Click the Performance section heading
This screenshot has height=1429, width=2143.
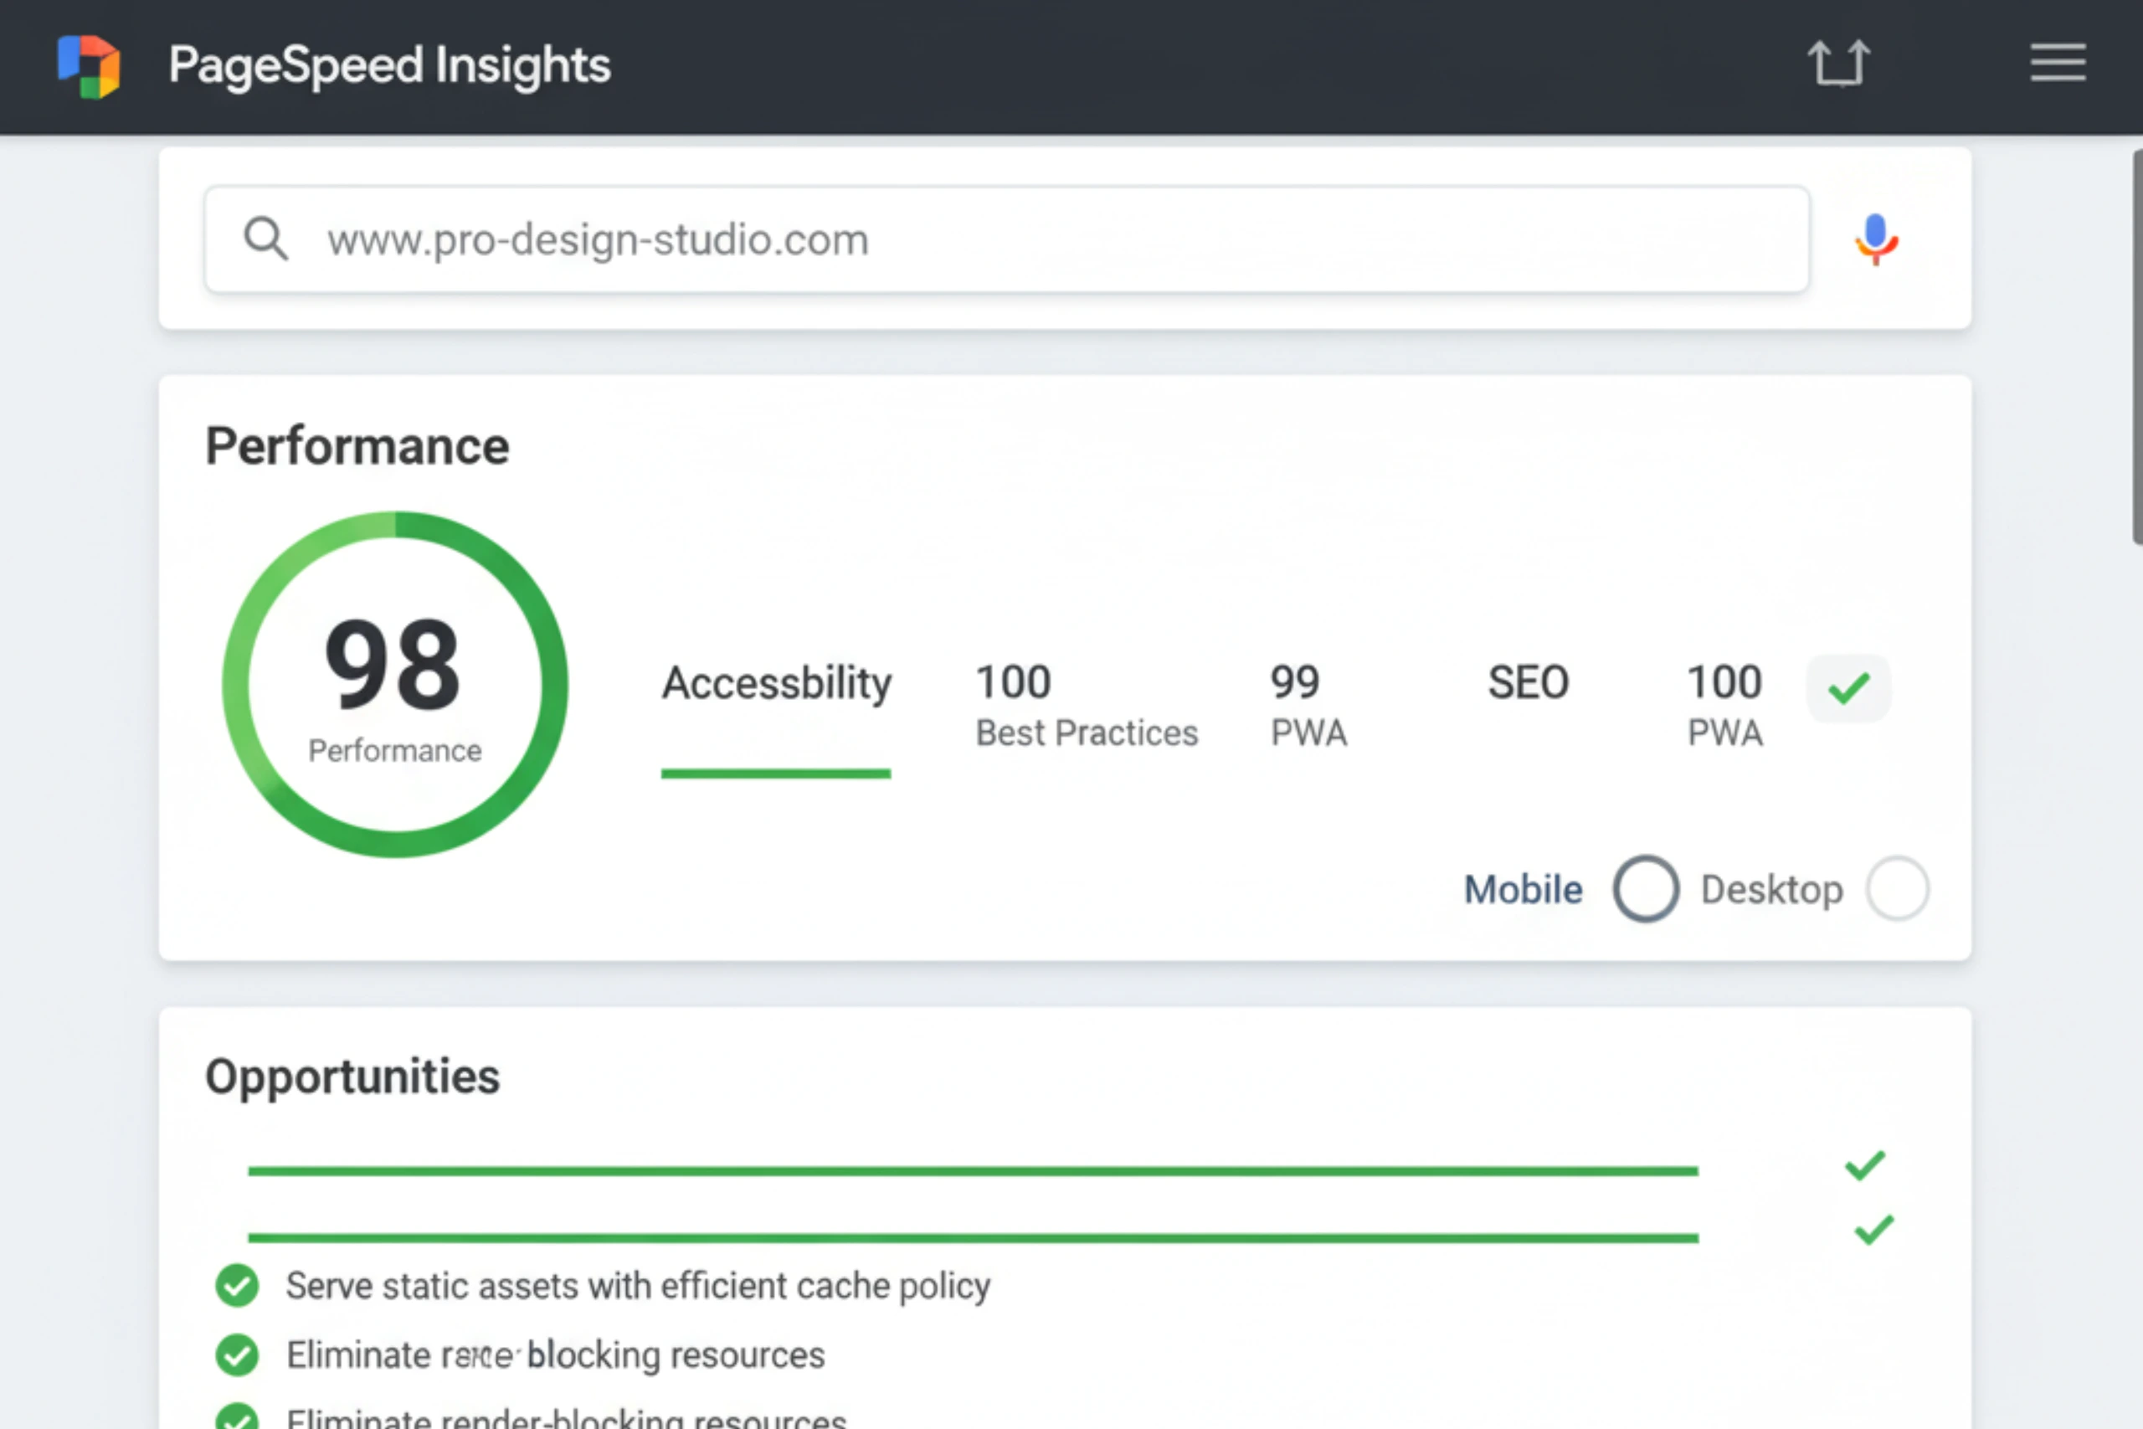357,445
